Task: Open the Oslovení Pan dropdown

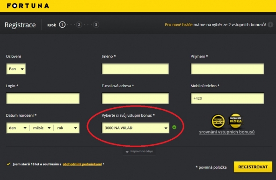Action: [x=16, y=69]
